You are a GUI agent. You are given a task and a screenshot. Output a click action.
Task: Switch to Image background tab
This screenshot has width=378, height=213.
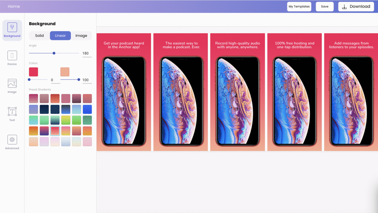pyautogui.click(x=81, y=36)
